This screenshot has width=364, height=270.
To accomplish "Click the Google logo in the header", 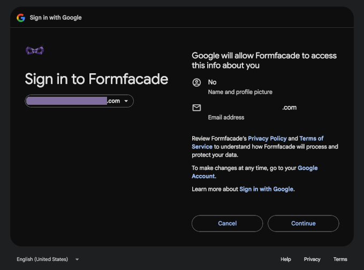I will click(21, 18).
